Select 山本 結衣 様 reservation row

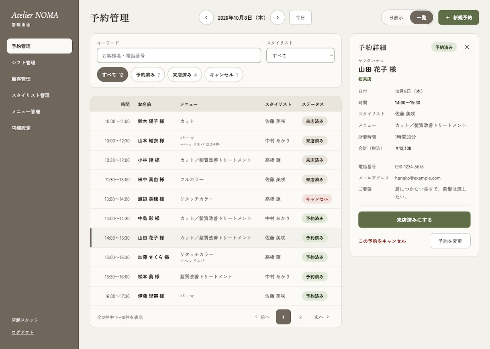pyautogui.click(x=216, y=141)
